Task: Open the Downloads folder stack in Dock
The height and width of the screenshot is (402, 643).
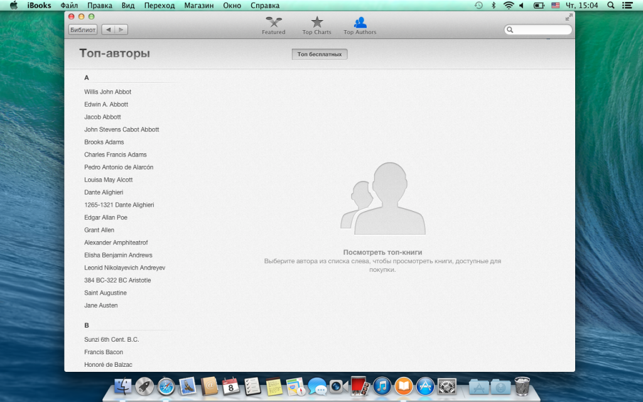Action: click(x=500, y=386)
